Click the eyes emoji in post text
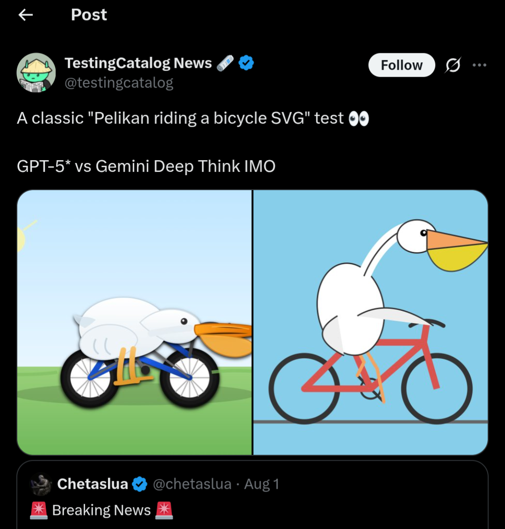 pyautogui.click(x=359, y=119)
